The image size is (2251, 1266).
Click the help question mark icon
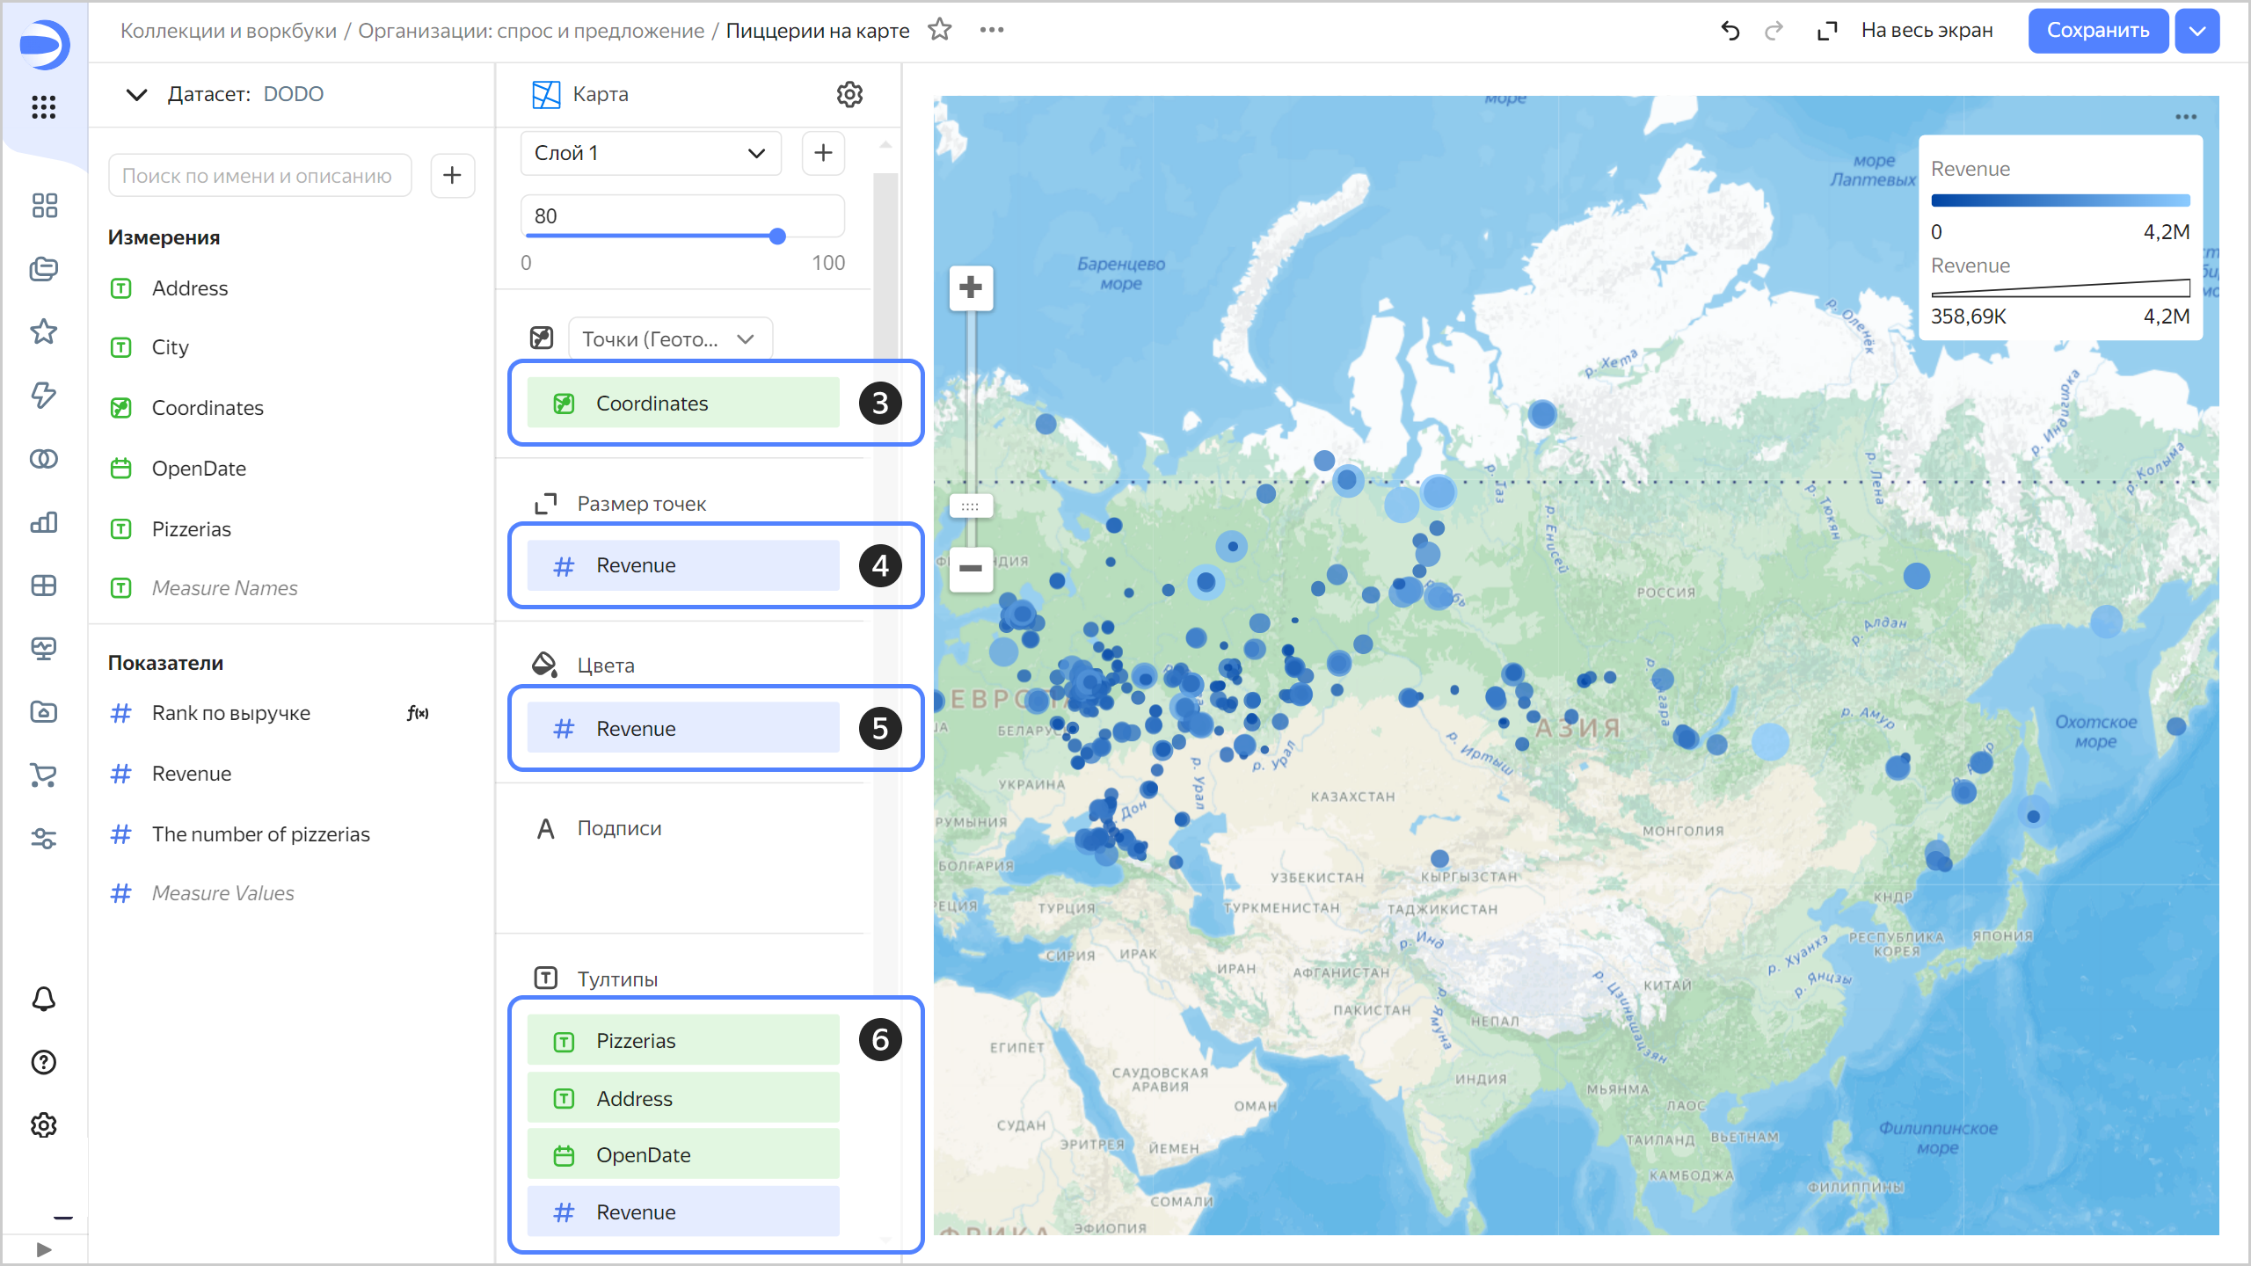[x=44, y=1062]
